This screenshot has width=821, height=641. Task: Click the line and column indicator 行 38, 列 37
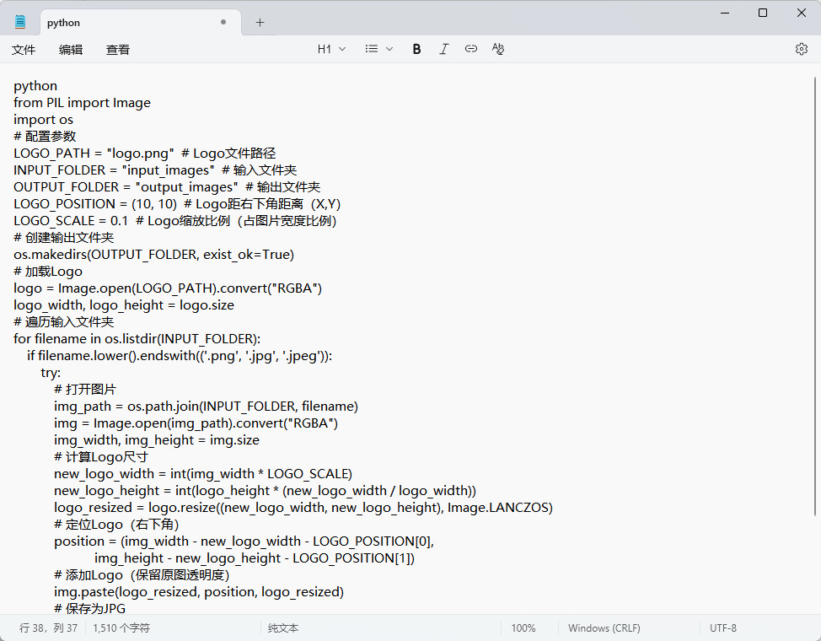(x=48, y=628)
